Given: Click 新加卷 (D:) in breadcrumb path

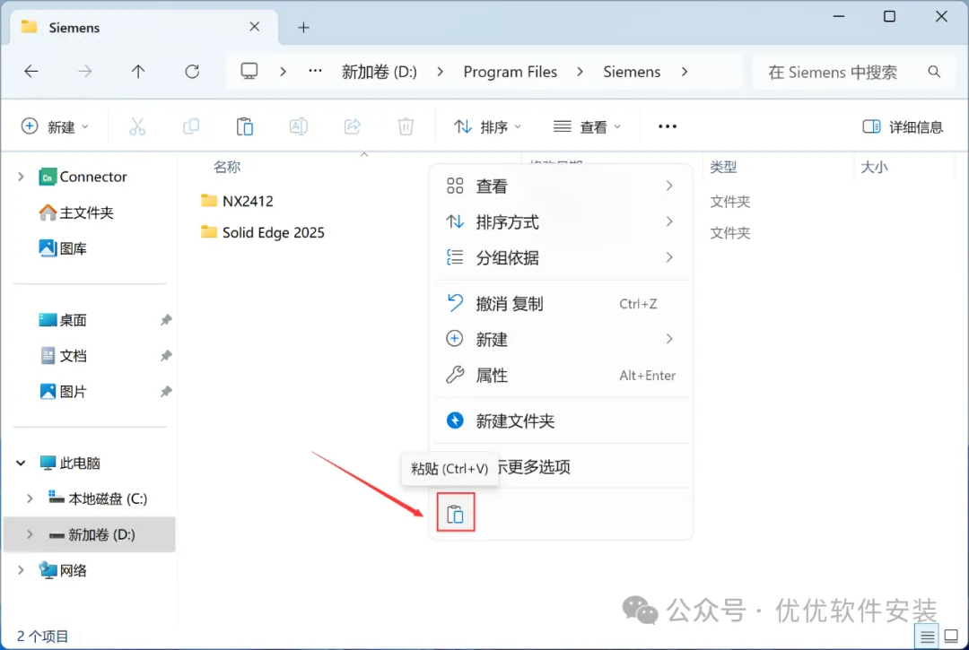Looking at the screenshot, I should 380,72.
